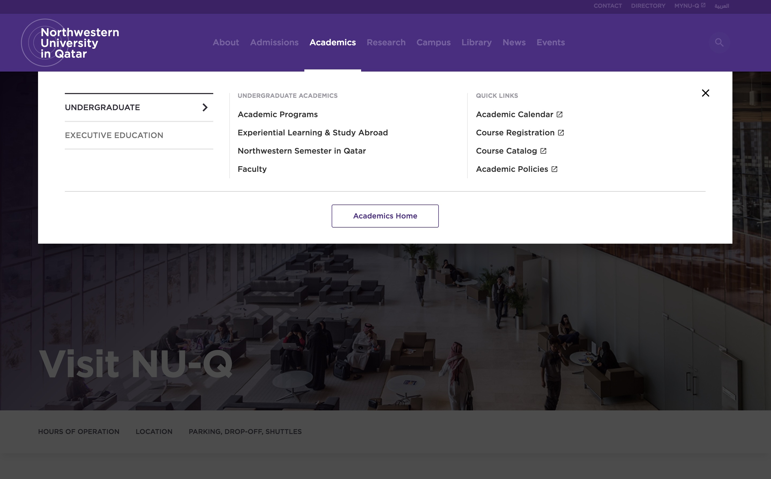Click the Northwestern University in Qatar logo
Image resolution: width=771 pixels, height=479 pixels.
[x=70, y=43]
